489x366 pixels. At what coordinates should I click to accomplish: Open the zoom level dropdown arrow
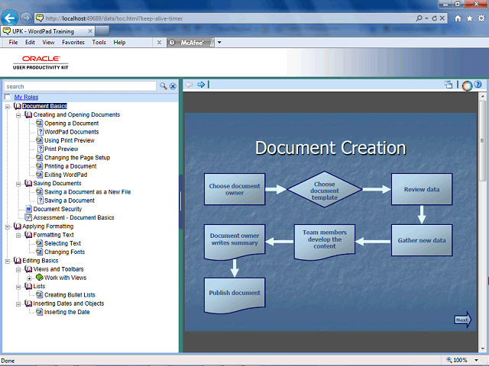coord(476,361)
